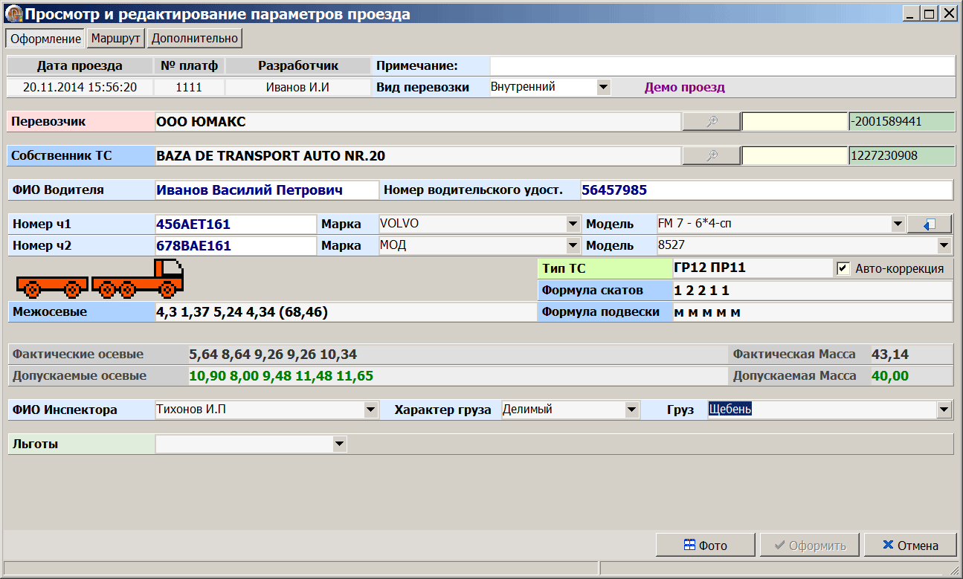
Task: Open the Льготы dropdown list
Action: click(x=339, y=444)
